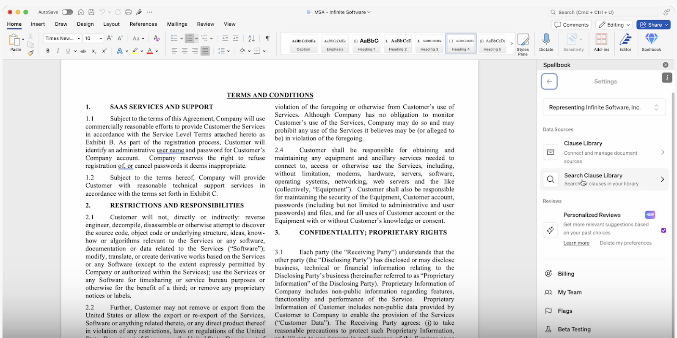Open the Styles Pane
This screenshot has width=677, height=338.
pos(523,44)
